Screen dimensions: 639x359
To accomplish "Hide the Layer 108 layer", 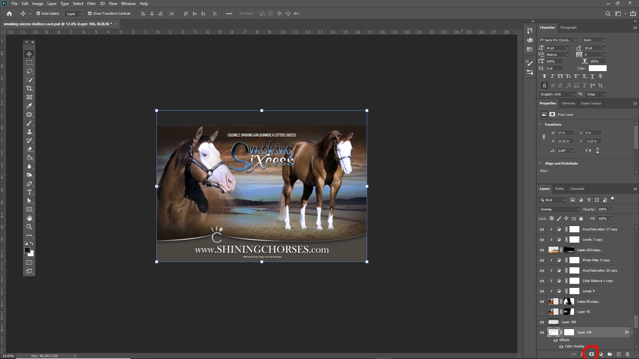I will pyautogui.click(x=542, y=322).
